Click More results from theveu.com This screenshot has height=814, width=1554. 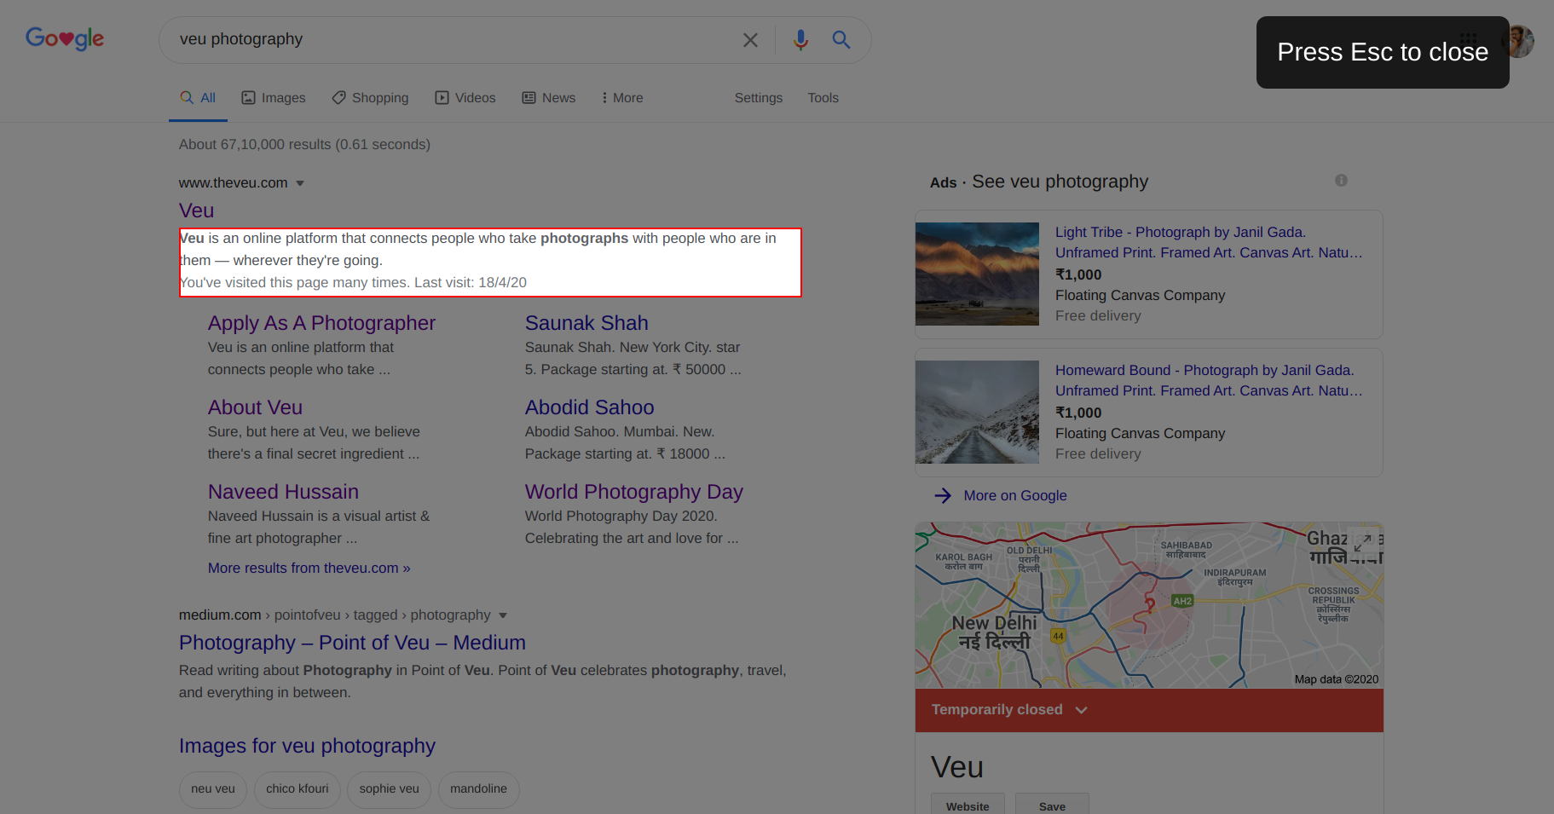point(309,569)
